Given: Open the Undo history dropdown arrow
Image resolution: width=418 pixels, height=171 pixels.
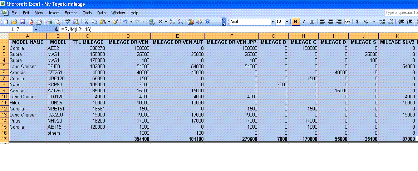Looking at the screenshot, I should [x=131, y=22].
